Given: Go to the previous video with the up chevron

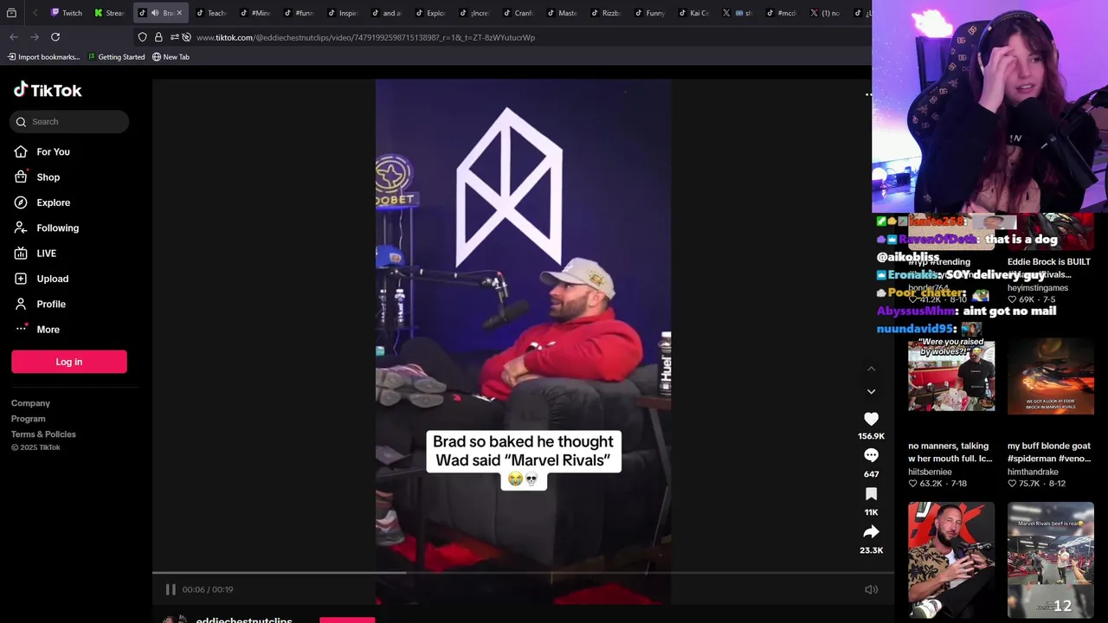Looking at the screenshot, I should coord(871,369).
